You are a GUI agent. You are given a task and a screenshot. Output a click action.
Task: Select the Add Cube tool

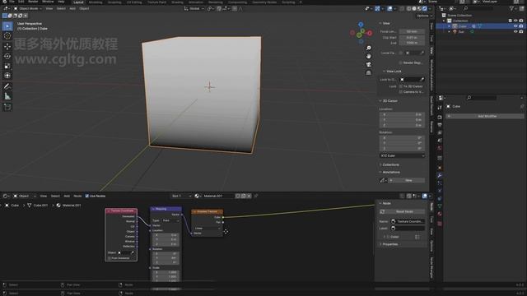[7, 107]
